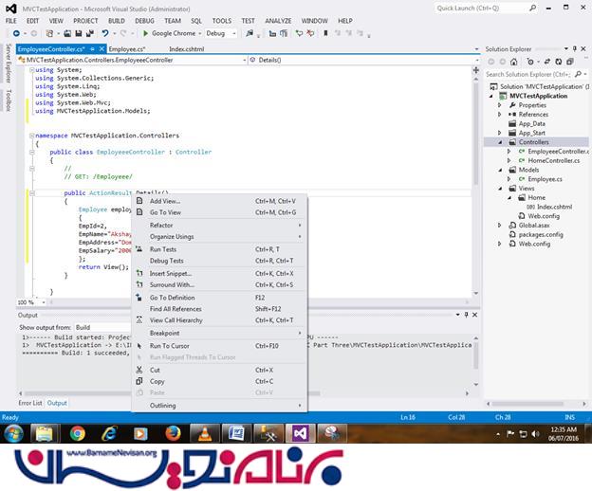Click the Start debugging play icon
The width and height of the screenshot is (592, 491).
coord(144,33)
